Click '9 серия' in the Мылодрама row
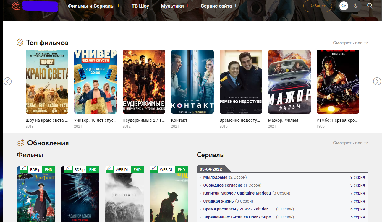 click(x=357, y=177)
